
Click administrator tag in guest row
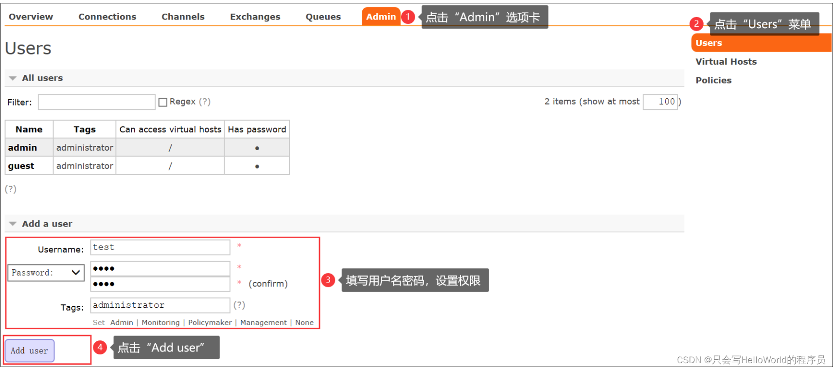[x=85, y=166]
